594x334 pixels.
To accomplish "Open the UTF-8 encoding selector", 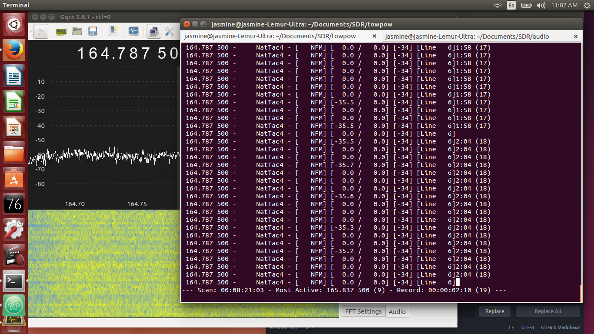I will pos(527,327).
